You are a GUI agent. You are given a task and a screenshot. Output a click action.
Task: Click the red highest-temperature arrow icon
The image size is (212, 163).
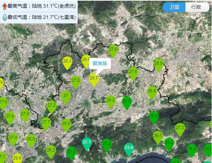4,6
